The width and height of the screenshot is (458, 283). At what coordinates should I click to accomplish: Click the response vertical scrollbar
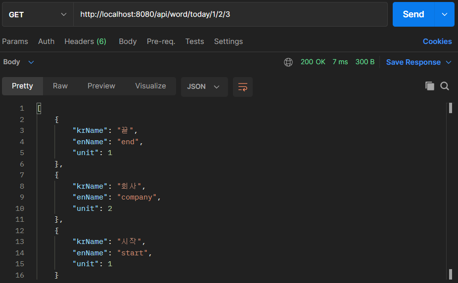pos(451,191)
